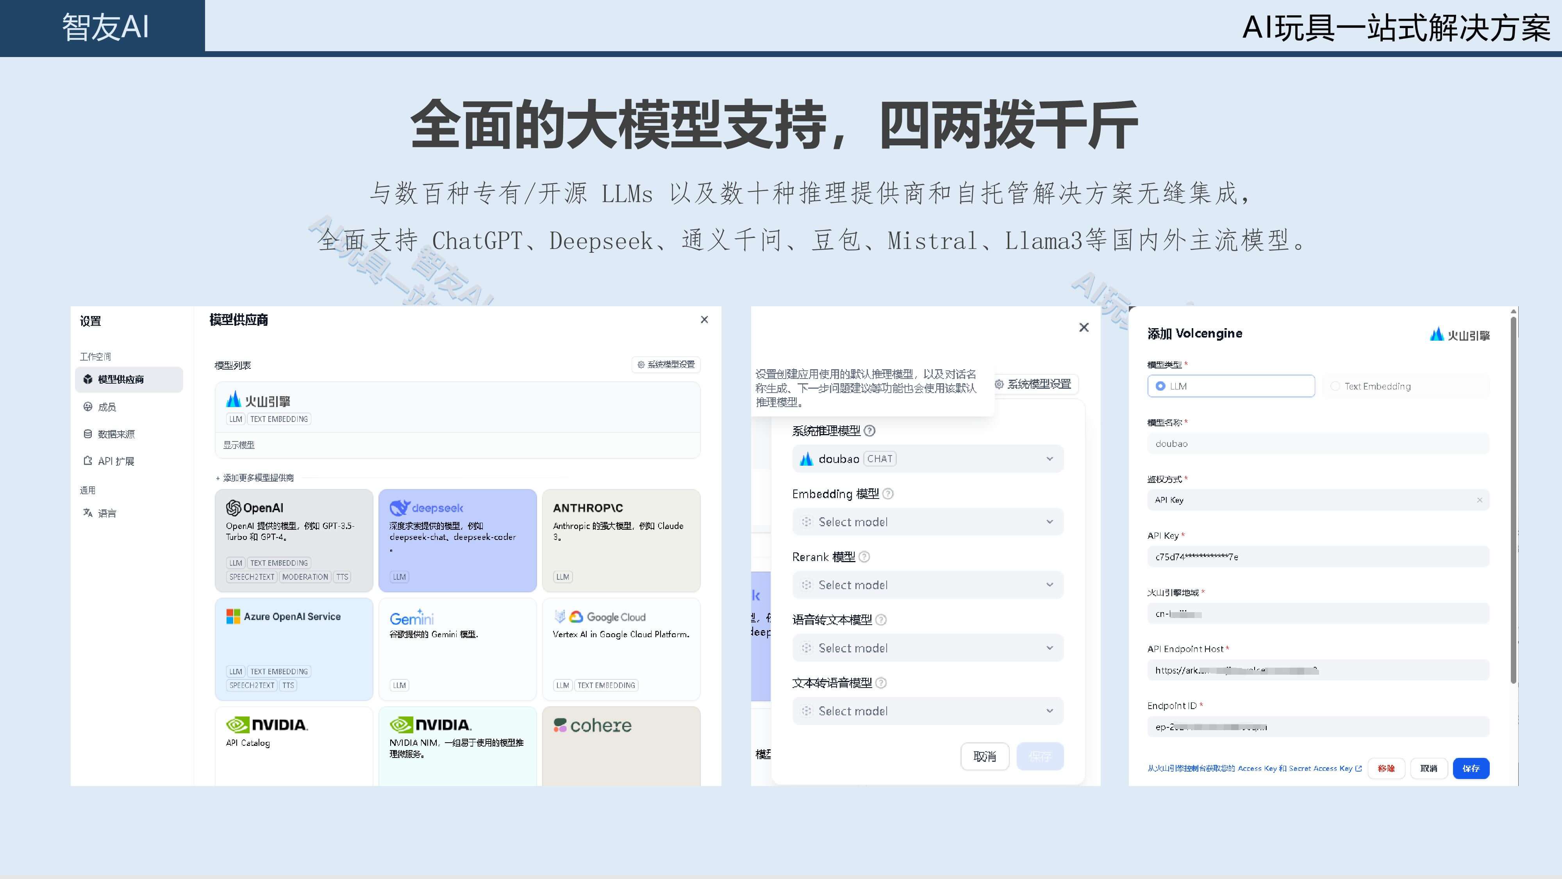1562x879 pixels.
Task: Click 取消 in system model settings
Action: tap(985, 756)
